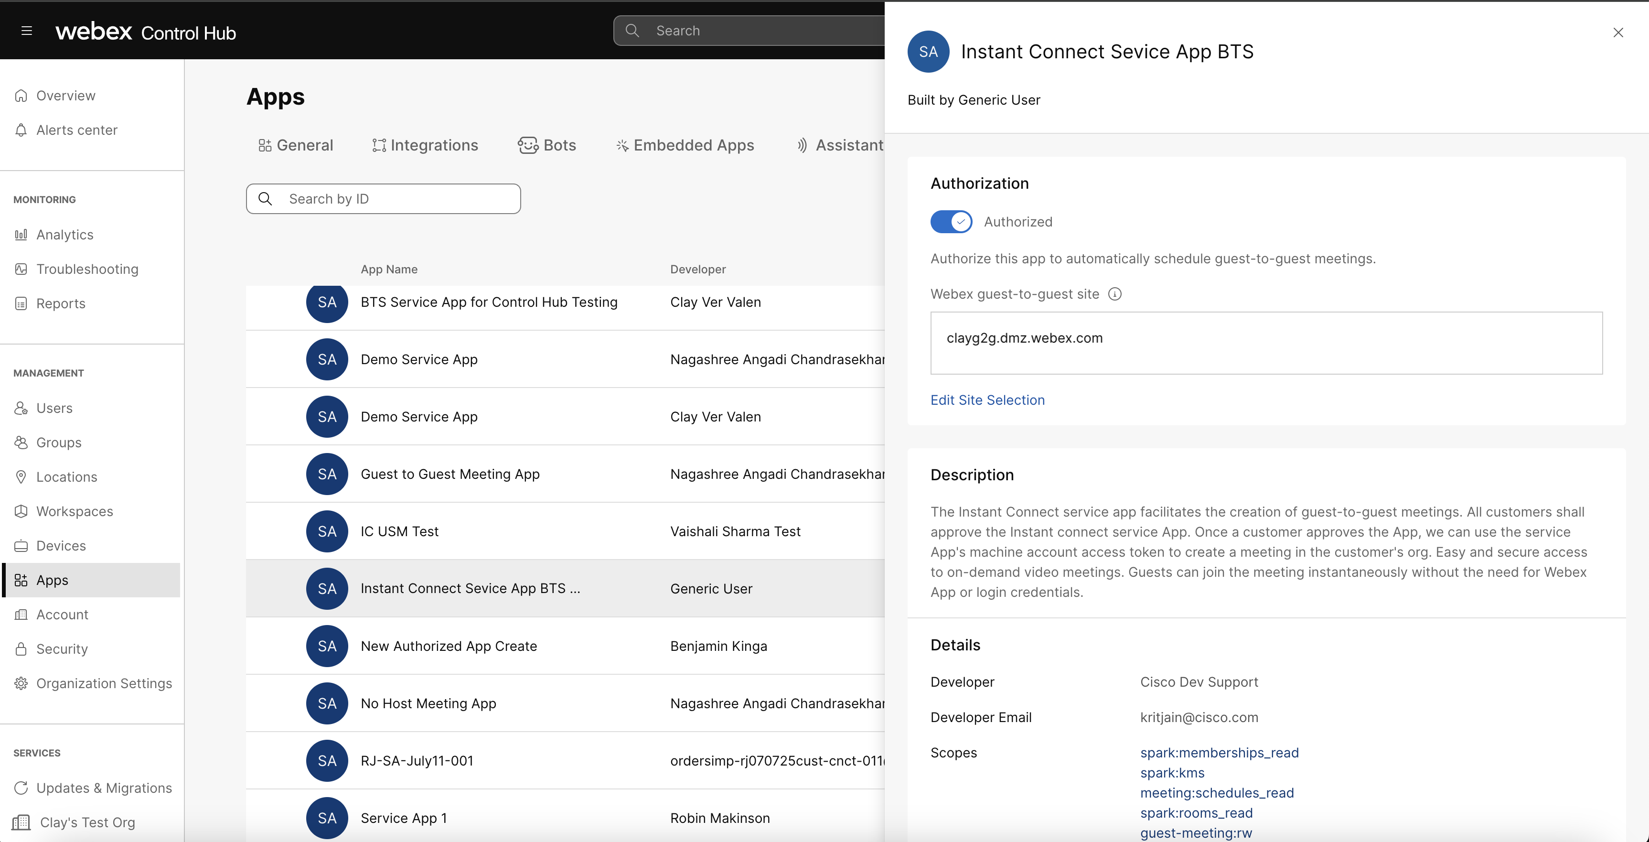Click the guest-meeting:rw scope link
This screenshot has height=842, width=1649.
(x=1196, y=833)
